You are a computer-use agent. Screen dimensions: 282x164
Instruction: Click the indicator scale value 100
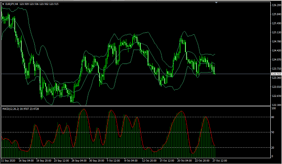(x=273, y=109)
